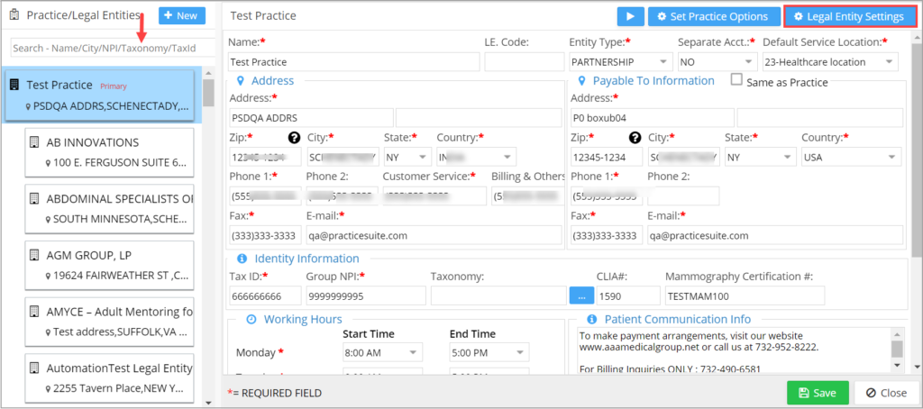The width and height of the screenshot is (923, 409).
Task: Open the Default Service Location dropdown
Action: (830, 62)
